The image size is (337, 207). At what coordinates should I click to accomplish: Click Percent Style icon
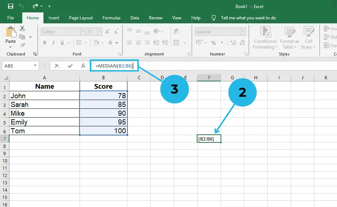(x=213, y=43)
